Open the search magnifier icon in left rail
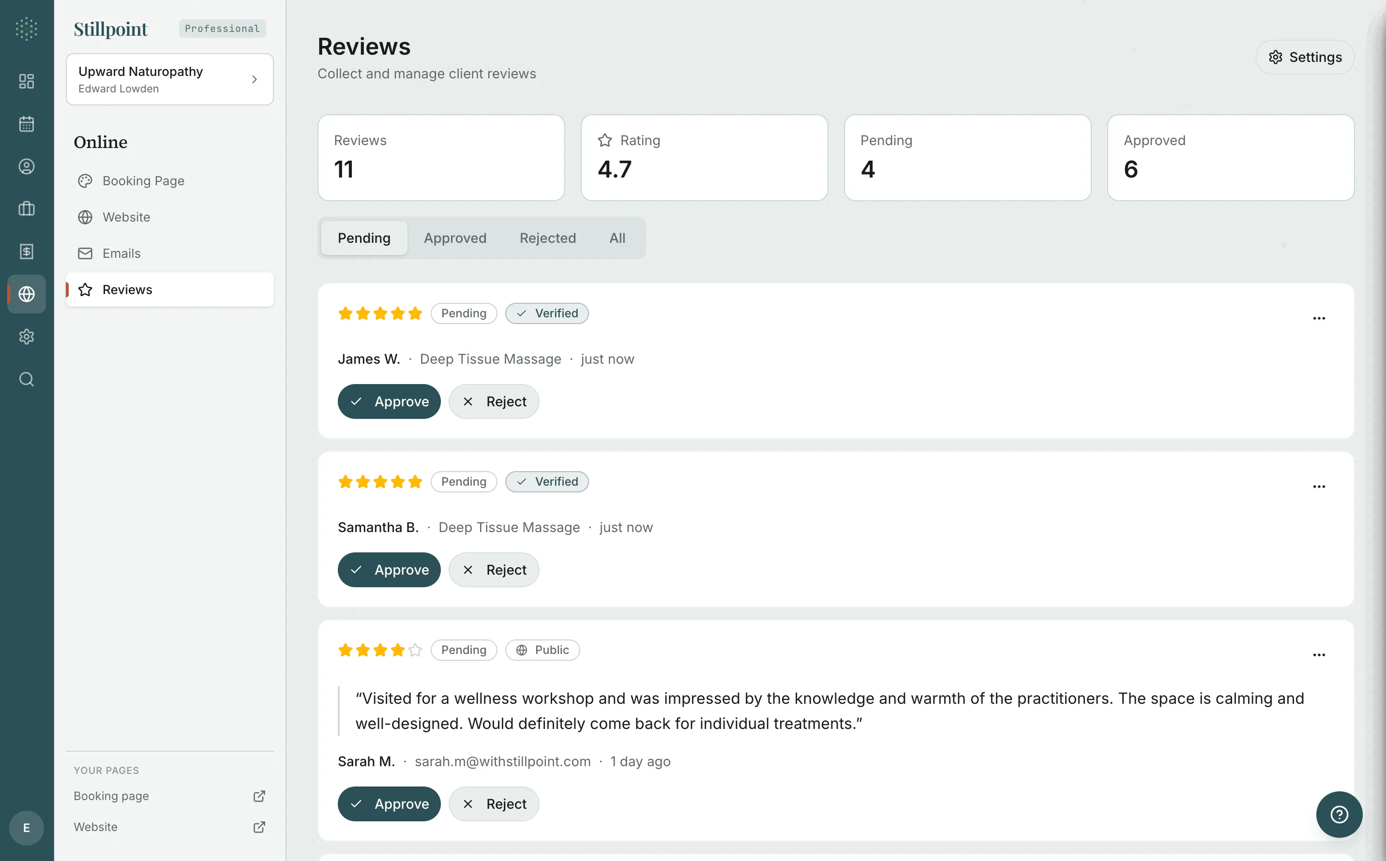This screenshot has width=1386, height=861. point(26,379)
